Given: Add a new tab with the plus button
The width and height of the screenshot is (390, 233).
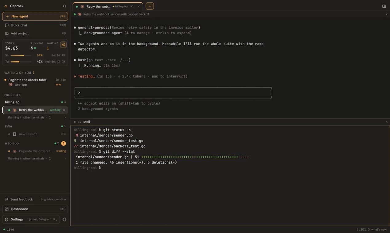Looking at the screenshot, I should pyautogui.click(x=150, y=6).
